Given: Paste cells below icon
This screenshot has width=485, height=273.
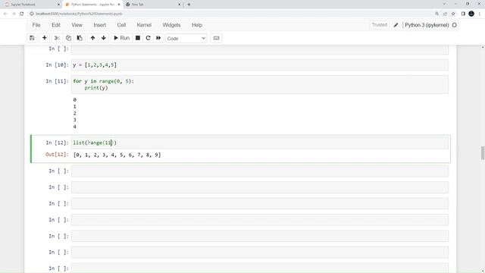Looking at the screenshot, I should (80, 38).
